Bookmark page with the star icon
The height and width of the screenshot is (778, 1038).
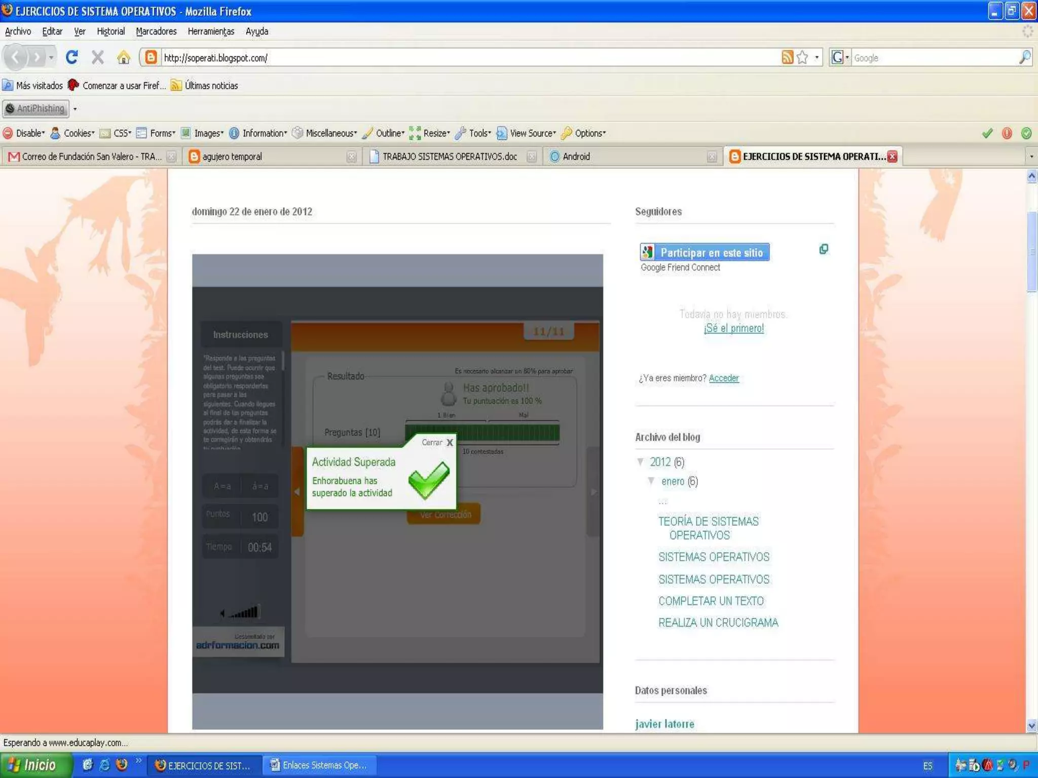(802, 57)
